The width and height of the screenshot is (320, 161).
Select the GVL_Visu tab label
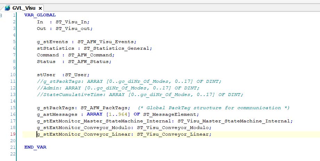coord(24,8)
